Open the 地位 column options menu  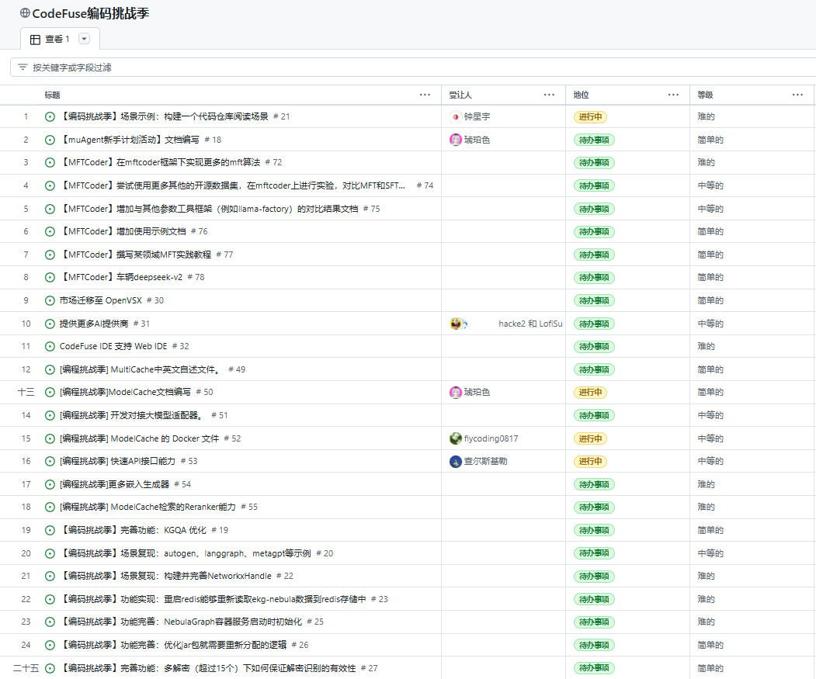tap(673, 95)
